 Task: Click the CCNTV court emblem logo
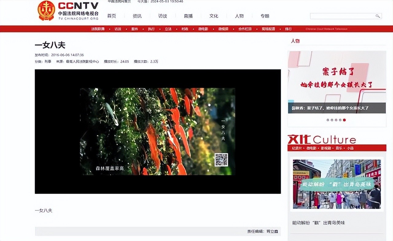[x=46, y=10]
